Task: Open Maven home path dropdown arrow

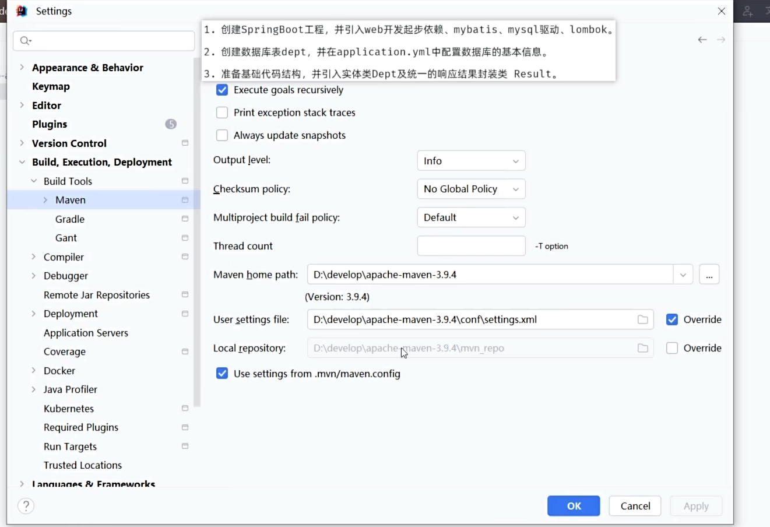Action: click(683, 275)
